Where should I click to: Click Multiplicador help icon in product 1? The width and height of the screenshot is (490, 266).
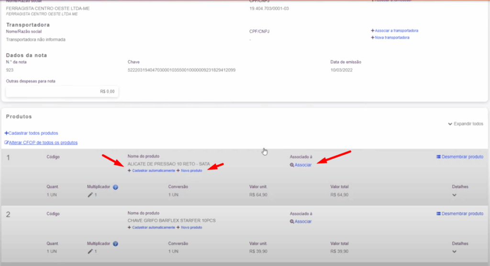(115, 187)
